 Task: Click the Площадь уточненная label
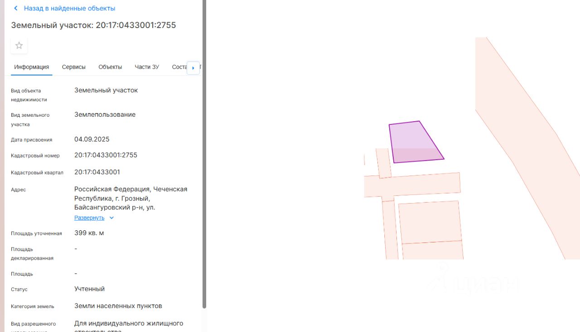36,233
